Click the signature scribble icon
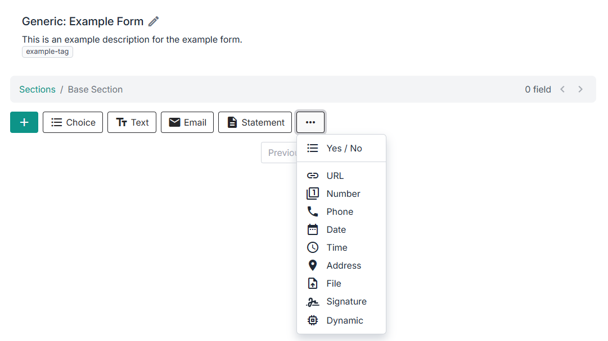The image size is (608, 341). (x=313, y=302)
